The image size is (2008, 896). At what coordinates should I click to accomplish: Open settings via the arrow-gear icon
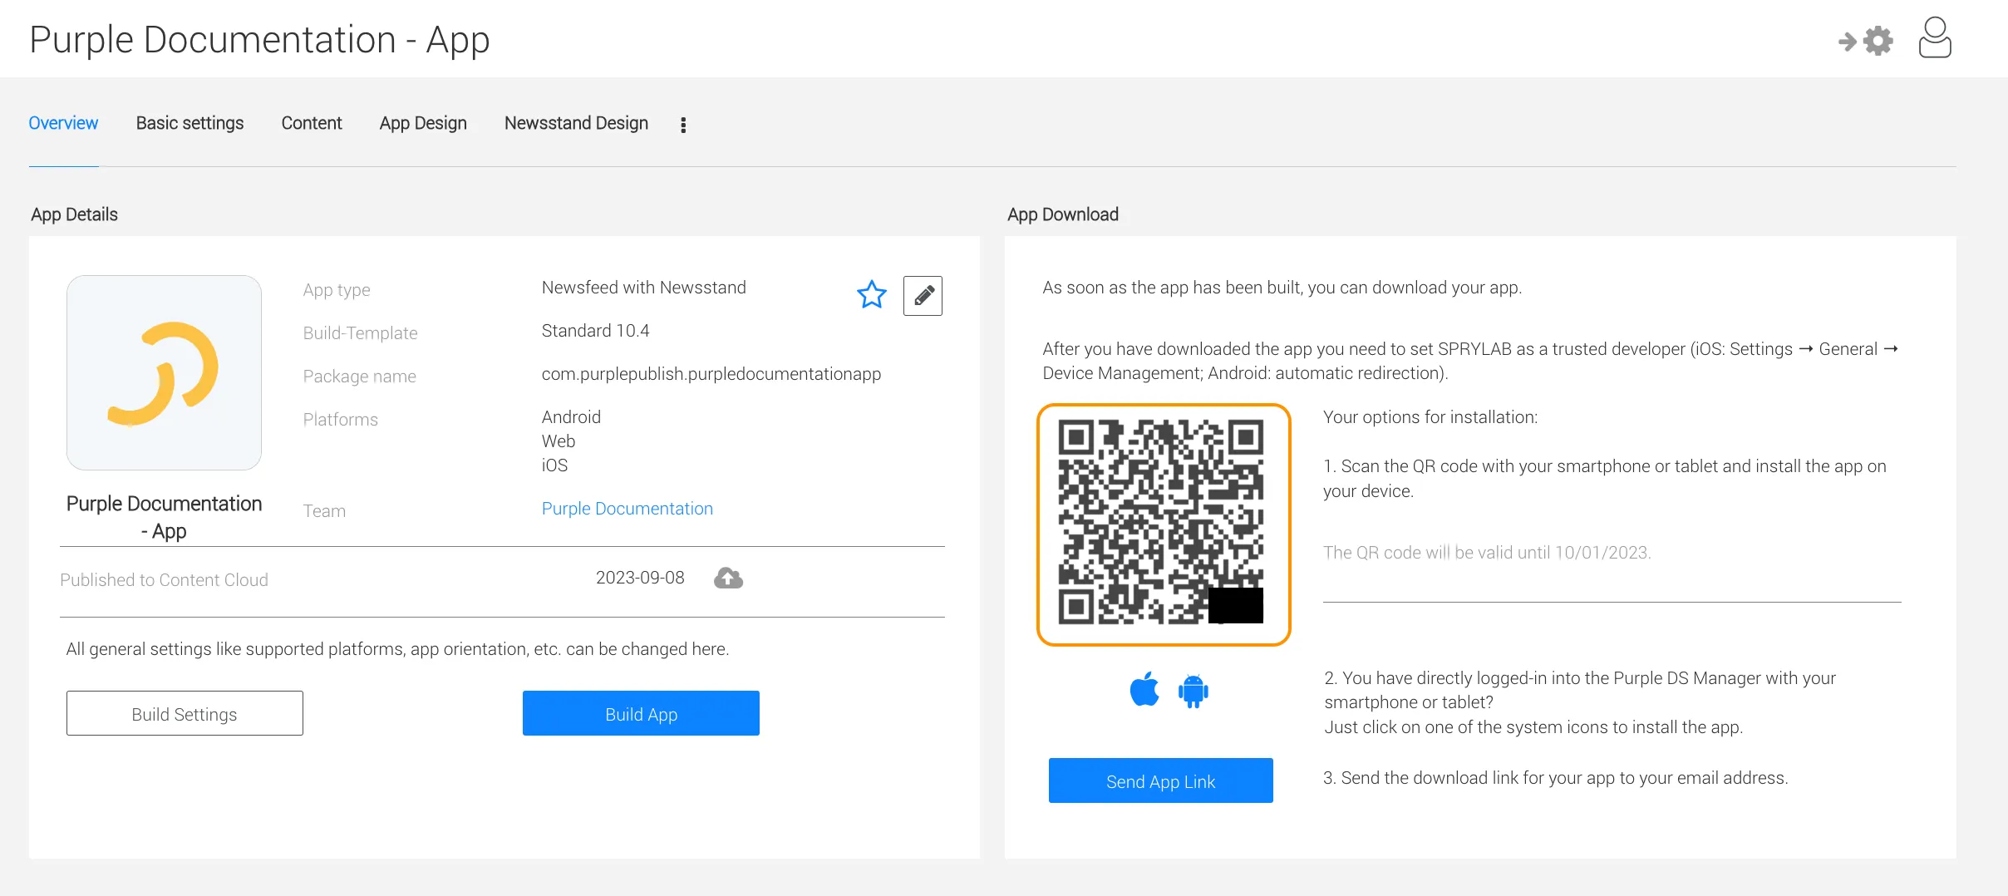click(1865, 40)
